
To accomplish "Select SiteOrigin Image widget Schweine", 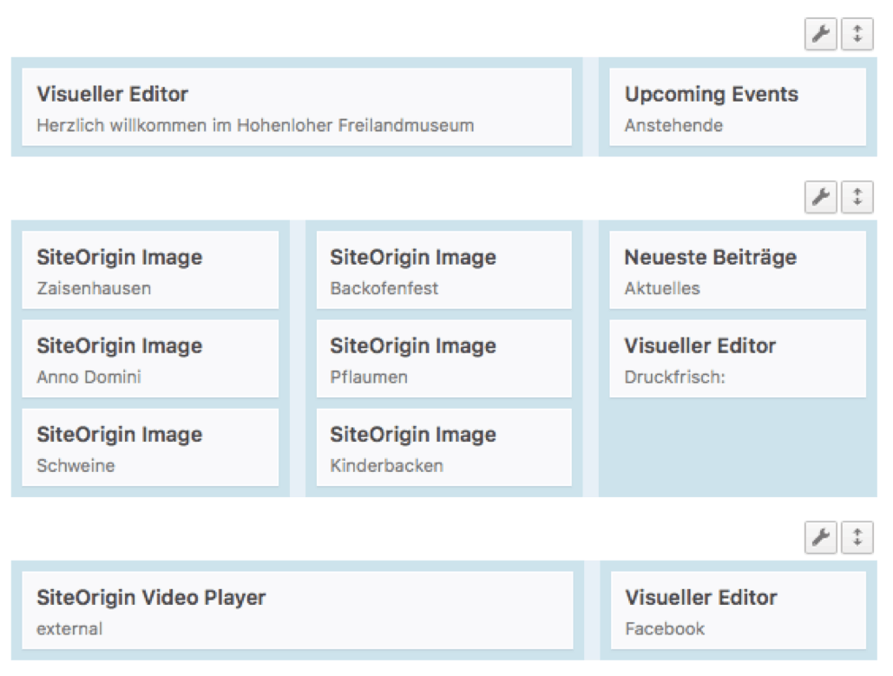I will (149, 448).
